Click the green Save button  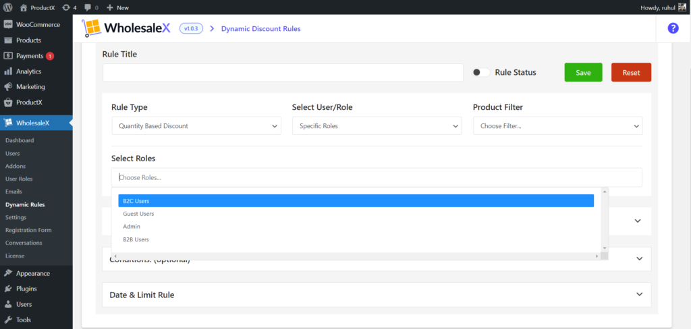pyautogui.click(x=583, y=72)
